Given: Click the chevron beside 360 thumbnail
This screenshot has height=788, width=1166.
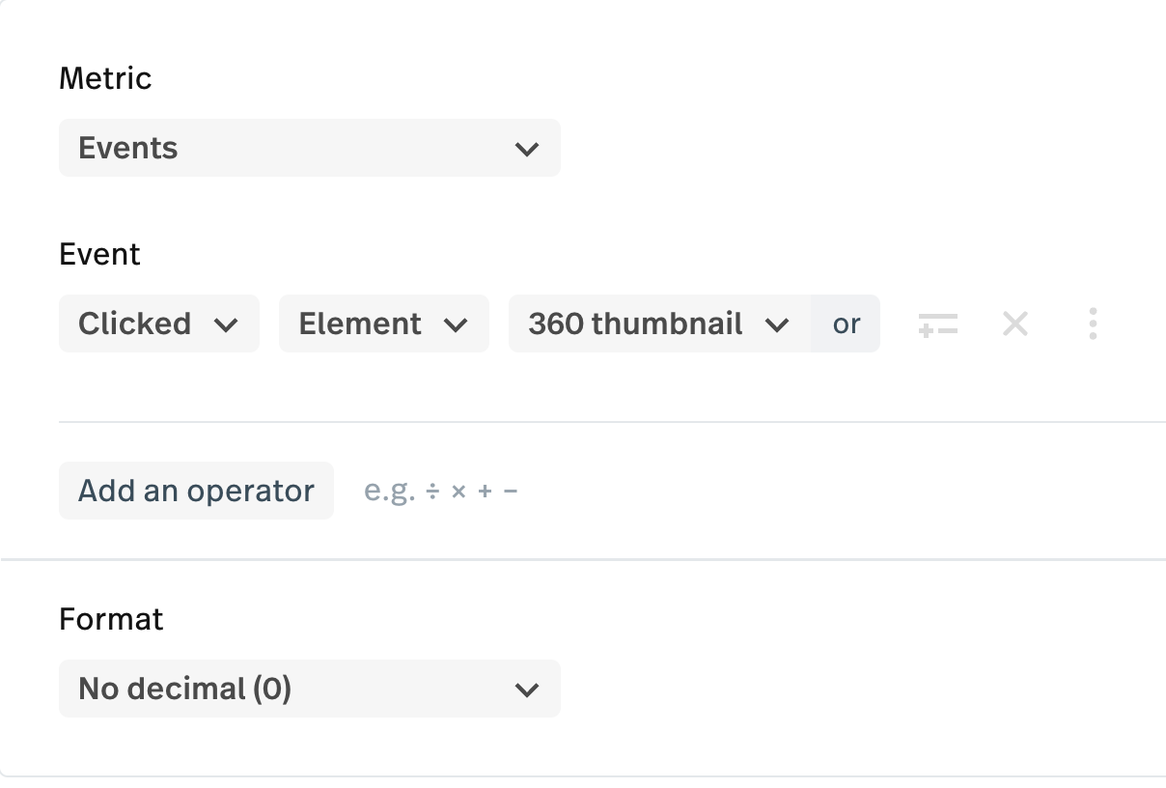Looking at the screenshot, I should (777, 324).
